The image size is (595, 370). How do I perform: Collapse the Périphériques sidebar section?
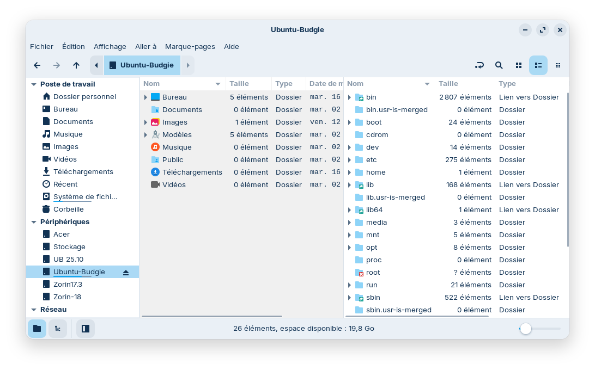(x=34, y=222)
